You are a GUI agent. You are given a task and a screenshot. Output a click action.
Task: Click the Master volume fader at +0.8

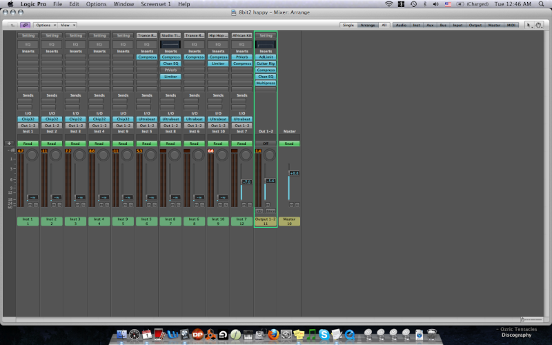(294, 173)
